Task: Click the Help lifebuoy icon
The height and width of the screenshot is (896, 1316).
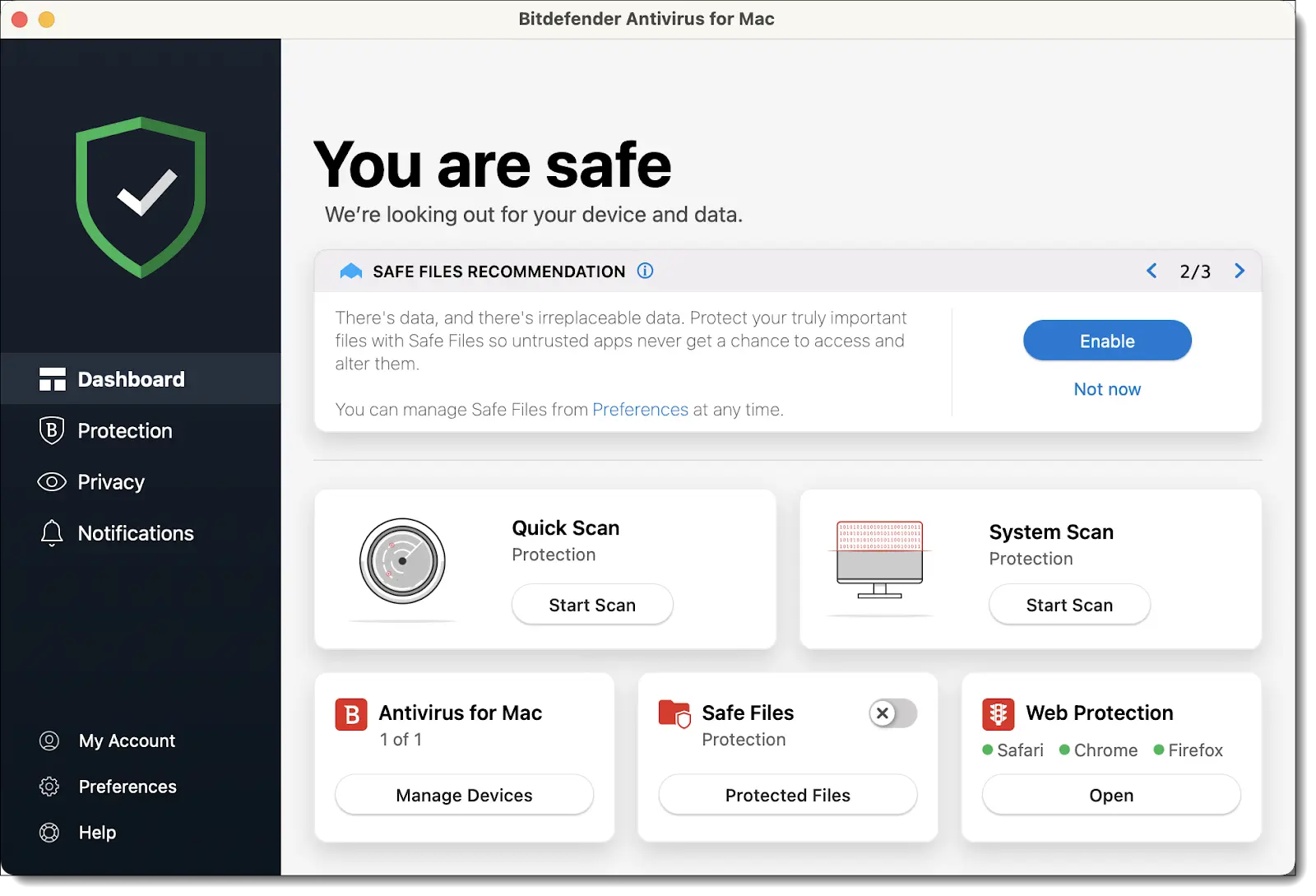Action: pyautogui.click(x=49, y=833)
